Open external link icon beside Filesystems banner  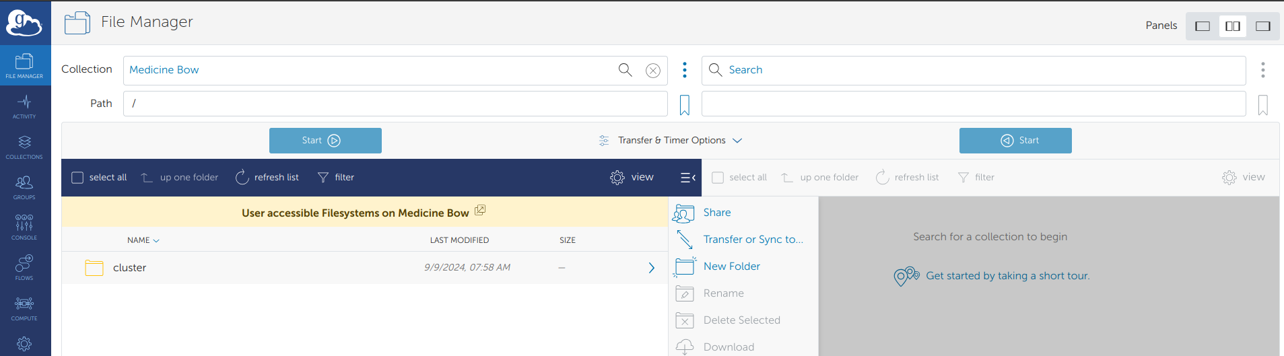480,211
